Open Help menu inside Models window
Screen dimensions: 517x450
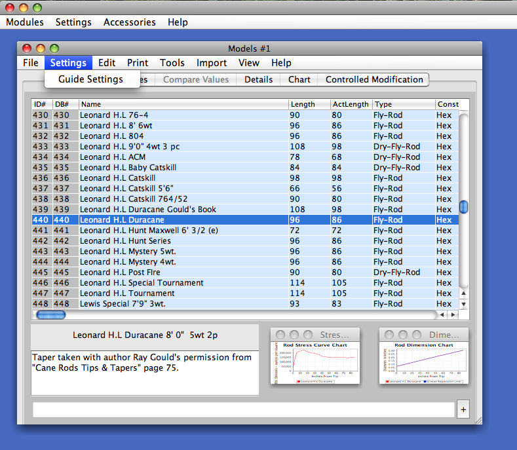coord(281,63)
